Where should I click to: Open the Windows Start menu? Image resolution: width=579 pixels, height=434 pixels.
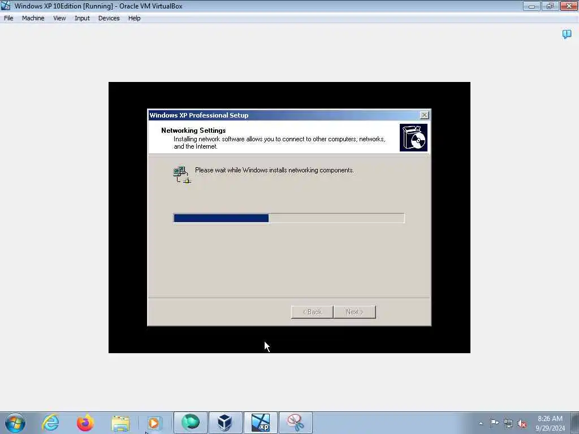point(15,423)
